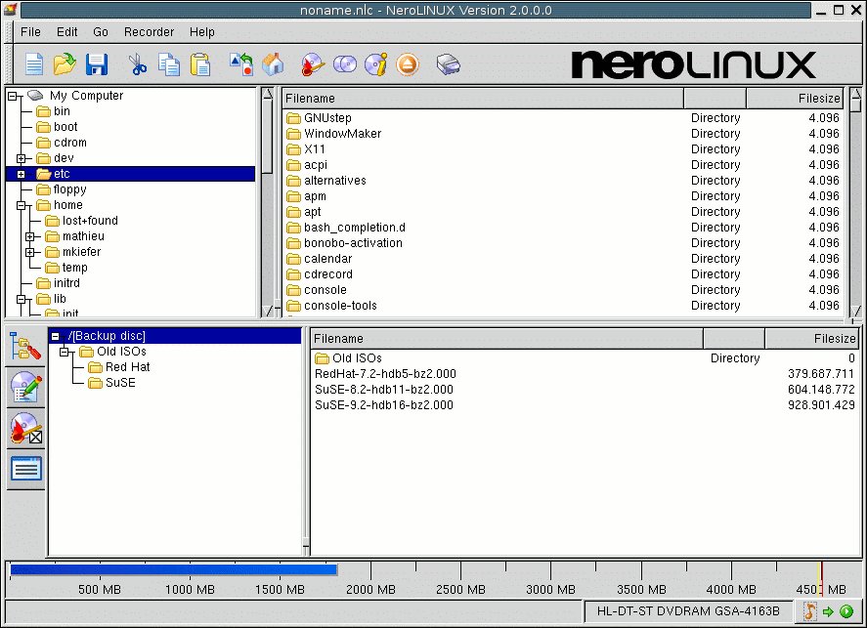
Task: Click the Copy documents icon
Action: coord(169,64)
